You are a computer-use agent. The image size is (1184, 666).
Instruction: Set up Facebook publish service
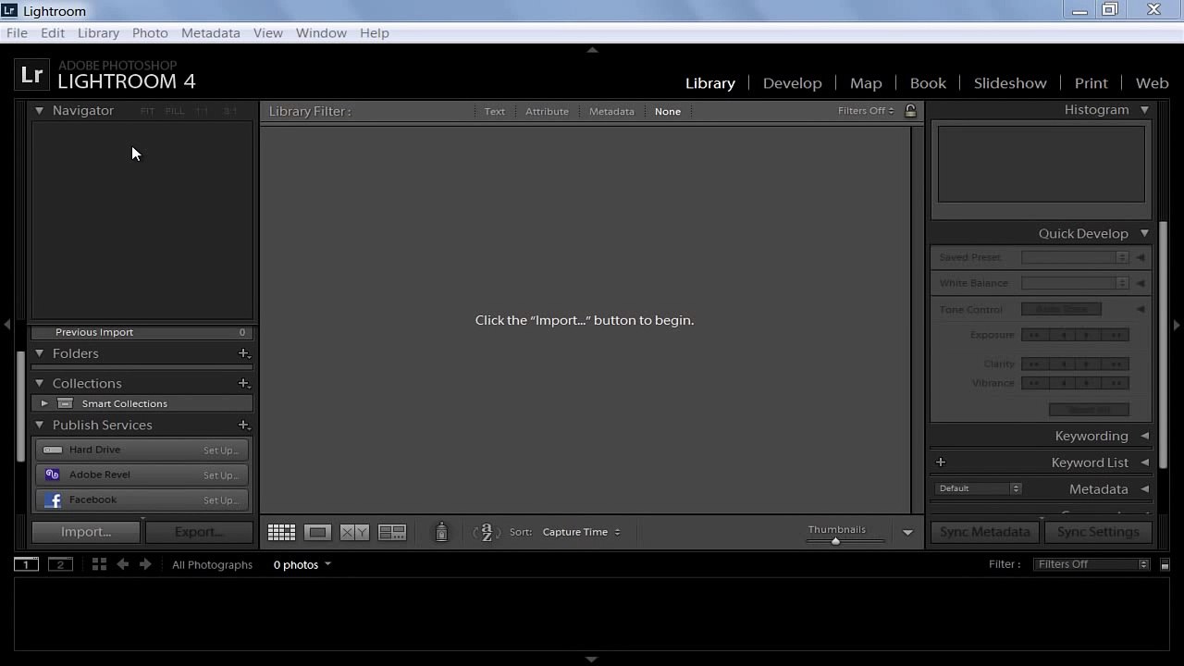tap(221, 500)
